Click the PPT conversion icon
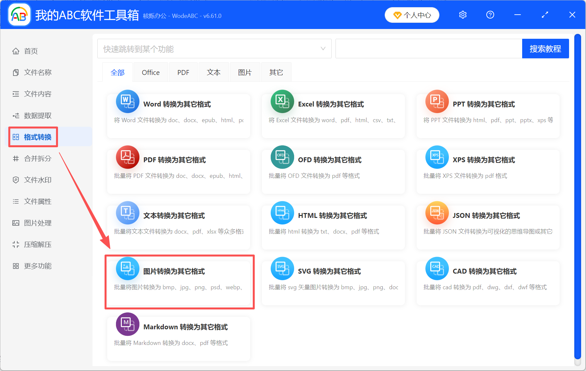 (x=437, y=102)
